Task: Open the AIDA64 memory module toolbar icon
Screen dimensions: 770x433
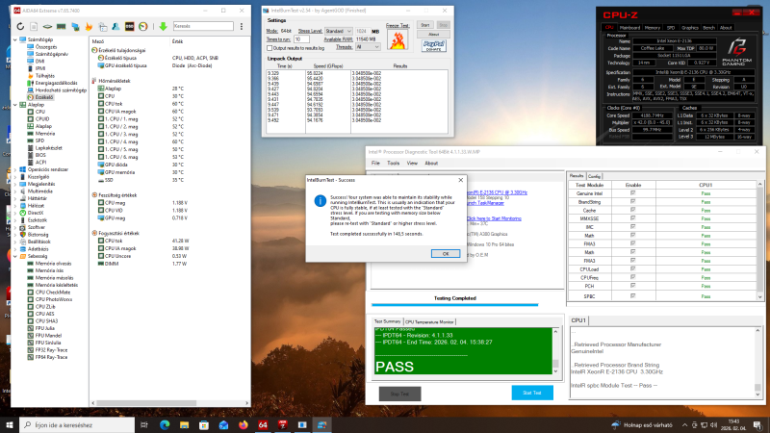Action: [61, 27]
